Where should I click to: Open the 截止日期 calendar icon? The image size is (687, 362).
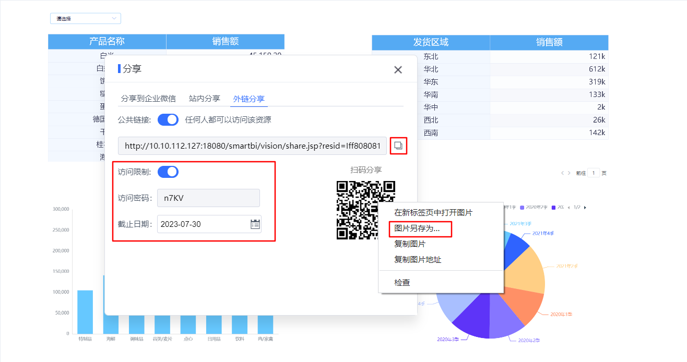point(255,224)
